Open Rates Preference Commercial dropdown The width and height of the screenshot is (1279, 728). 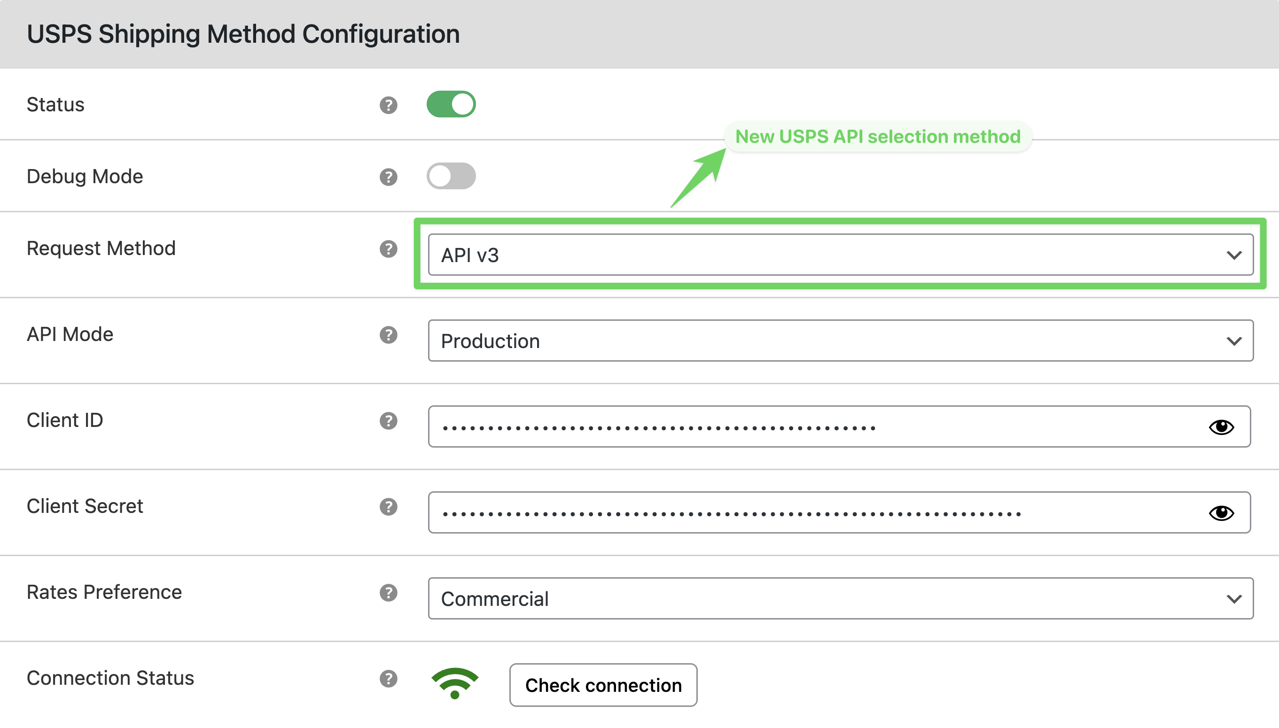pos(840,599)
